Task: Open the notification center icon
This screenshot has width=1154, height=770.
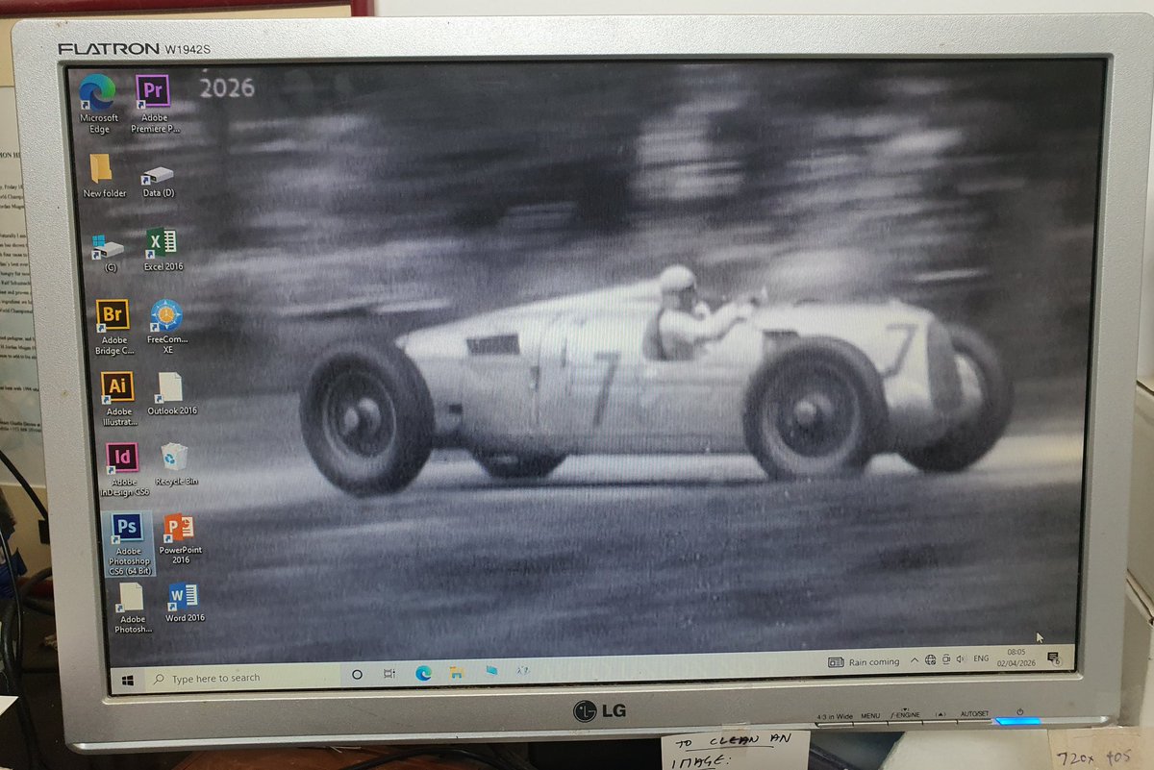Action: 1053,658
